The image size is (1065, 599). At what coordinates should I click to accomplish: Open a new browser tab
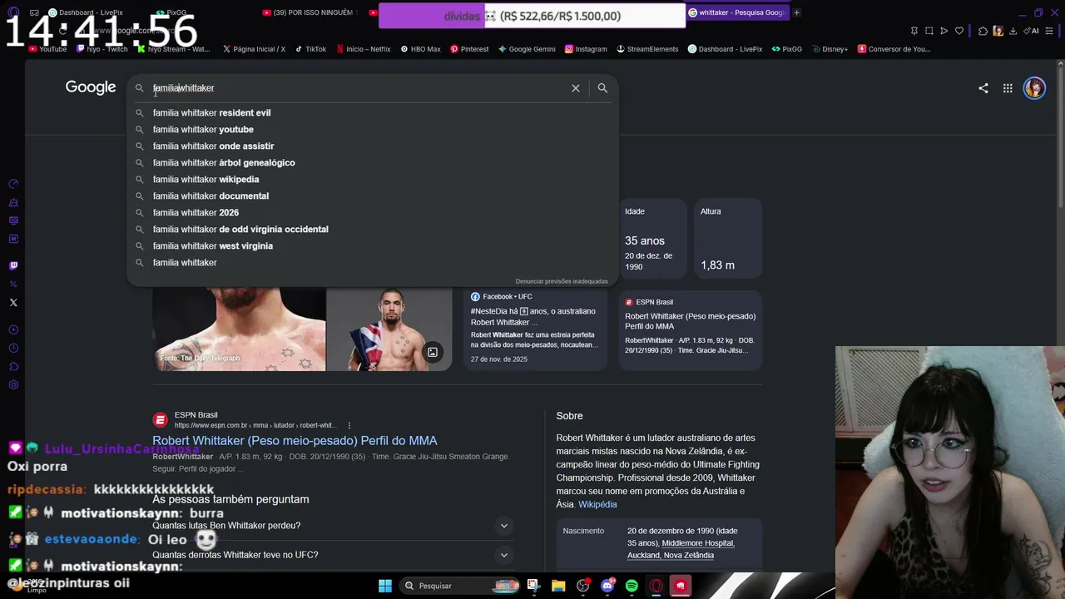(x=796, y=12)
